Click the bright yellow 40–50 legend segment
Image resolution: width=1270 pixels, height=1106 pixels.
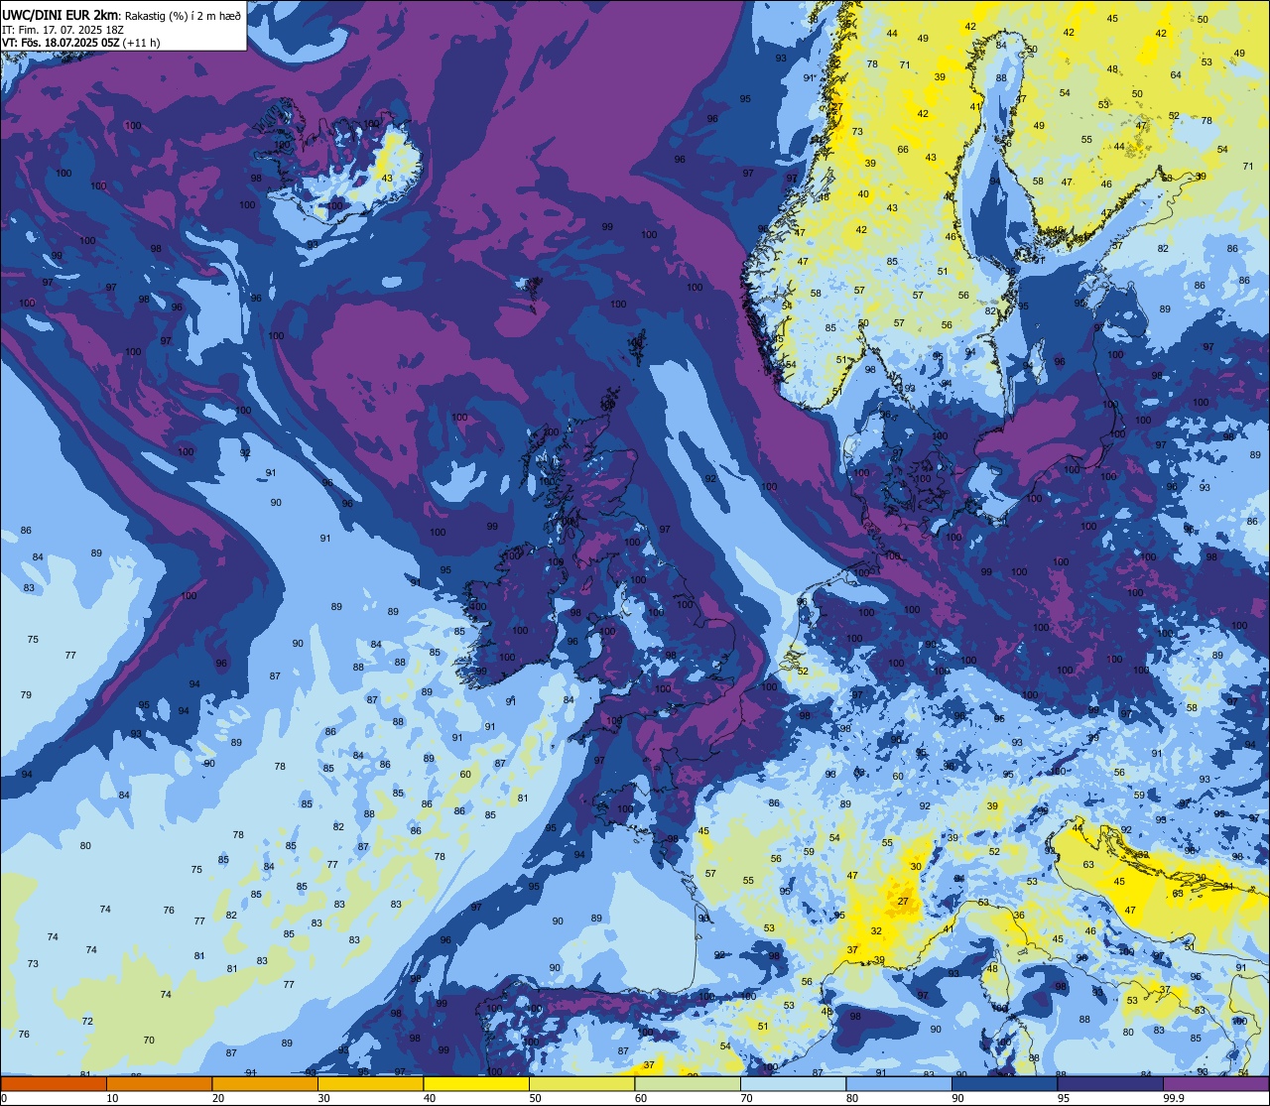[476, 1083]
